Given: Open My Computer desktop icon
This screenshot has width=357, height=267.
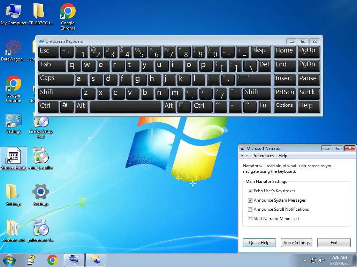Looking at the screenshot, I should [14, 14].
